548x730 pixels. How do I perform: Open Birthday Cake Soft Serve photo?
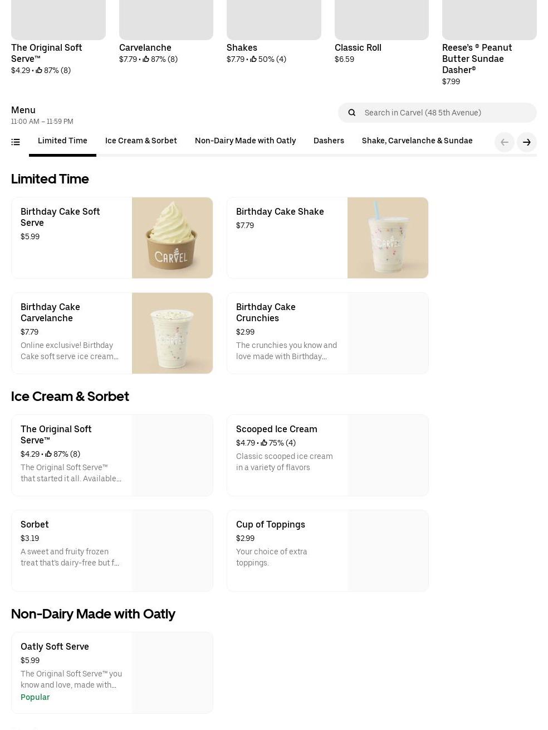pos(172,238)
